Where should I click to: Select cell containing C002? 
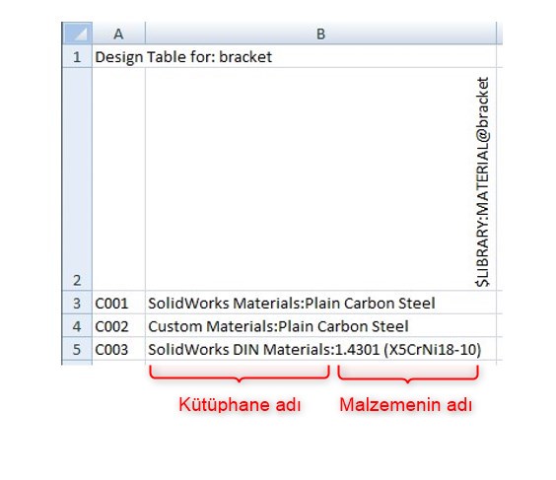click(x=118, y=325)
